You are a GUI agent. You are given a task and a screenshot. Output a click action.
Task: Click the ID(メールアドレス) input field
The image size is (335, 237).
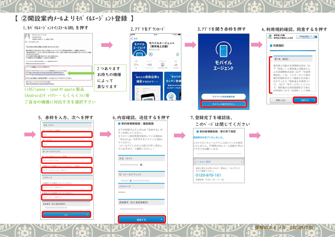[x=67, y=160]
